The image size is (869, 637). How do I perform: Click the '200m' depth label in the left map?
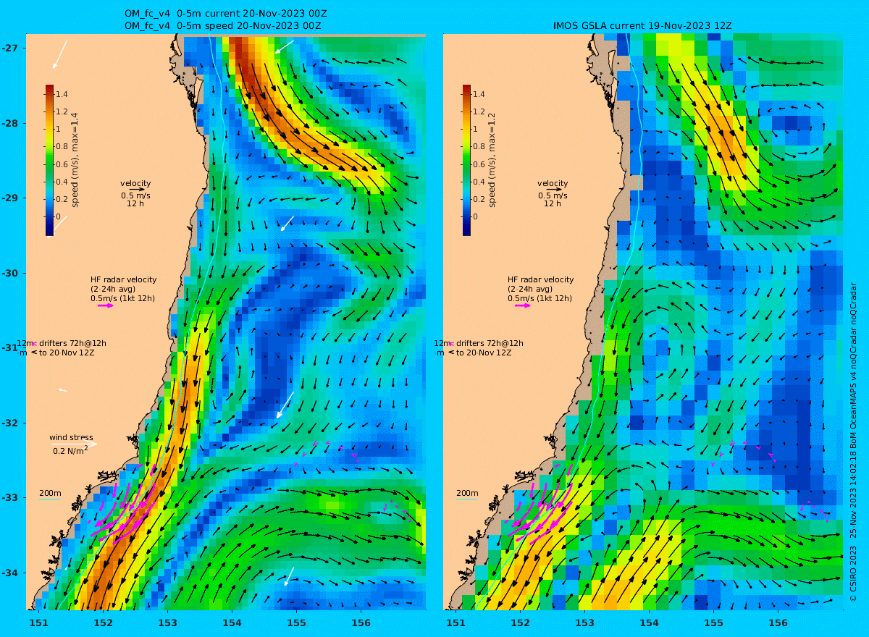50,493
